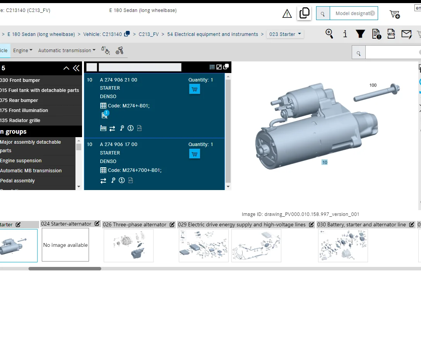This screenshot has width=421, height=338.
Task: Open the 023 Starter dropdown
Action: pos(285,34)
